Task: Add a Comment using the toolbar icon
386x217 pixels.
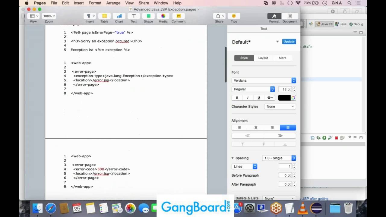Action: (x=179, y=16)
